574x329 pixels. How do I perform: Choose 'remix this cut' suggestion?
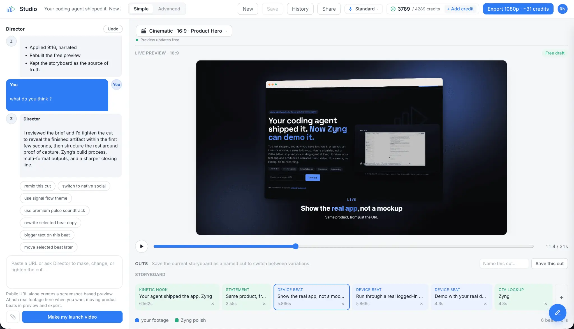point(38,186)
